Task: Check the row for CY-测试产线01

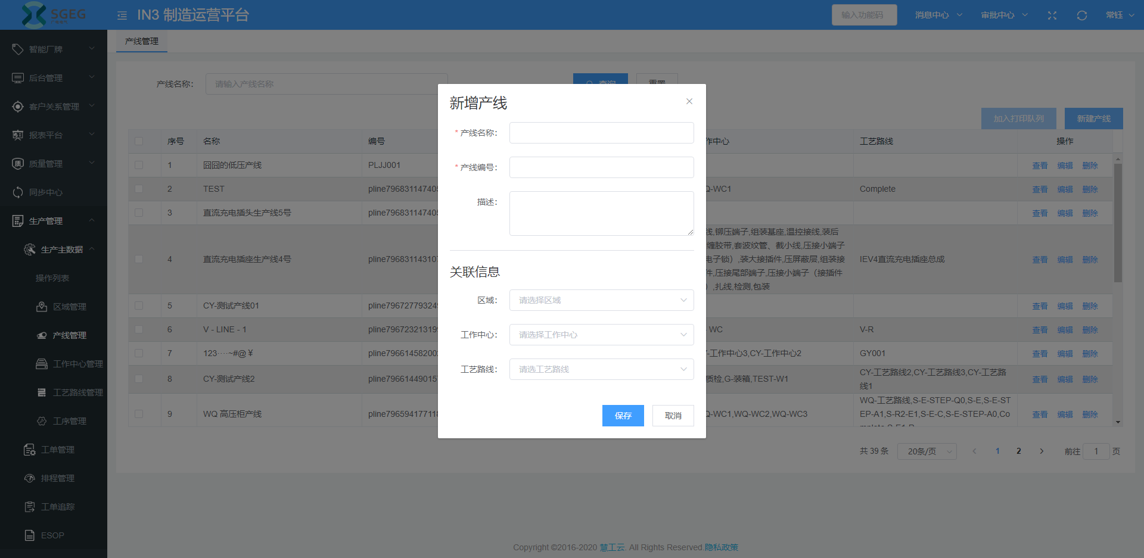Action: (x=139, y=306)
